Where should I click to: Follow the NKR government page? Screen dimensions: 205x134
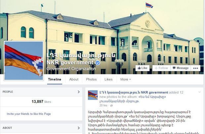tap(161, 68)
